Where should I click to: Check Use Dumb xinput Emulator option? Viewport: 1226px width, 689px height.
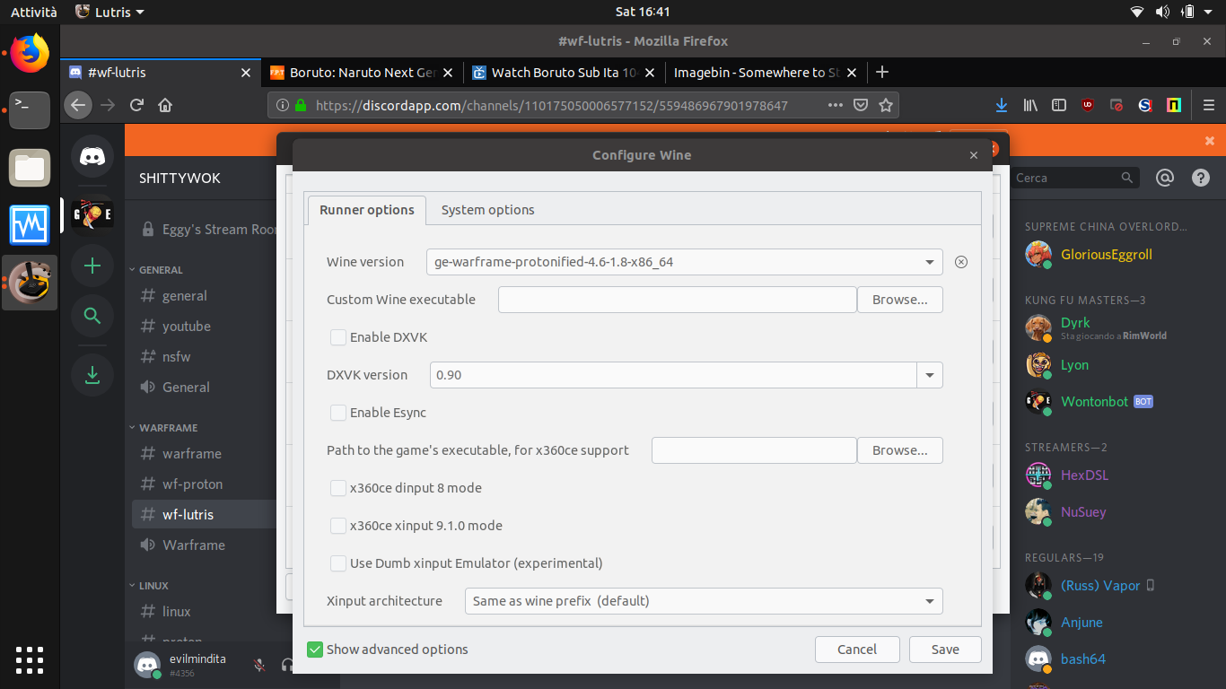coord(338,563)
